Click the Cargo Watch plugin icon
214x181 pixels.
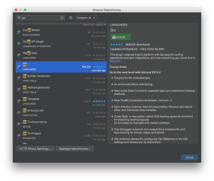(x=19, y=32)
